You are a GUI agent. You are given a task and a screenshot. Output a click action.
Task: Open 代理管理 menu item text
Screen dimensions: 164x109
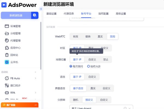click(x=16, y=41)
